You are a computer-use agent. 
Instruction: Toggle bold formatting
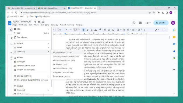tap(84, 30)
